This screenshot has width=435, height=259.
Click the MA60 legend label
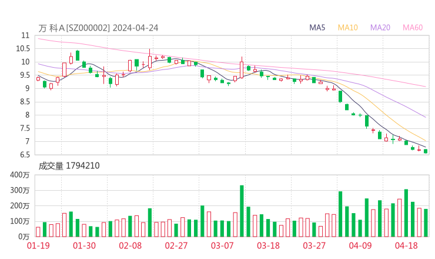click(x=413, y=28)
